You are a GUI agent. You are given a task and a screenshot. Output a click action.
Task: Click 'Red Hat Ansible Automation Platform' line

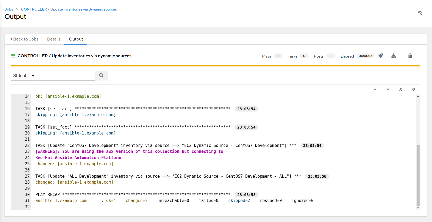point(78,158)
